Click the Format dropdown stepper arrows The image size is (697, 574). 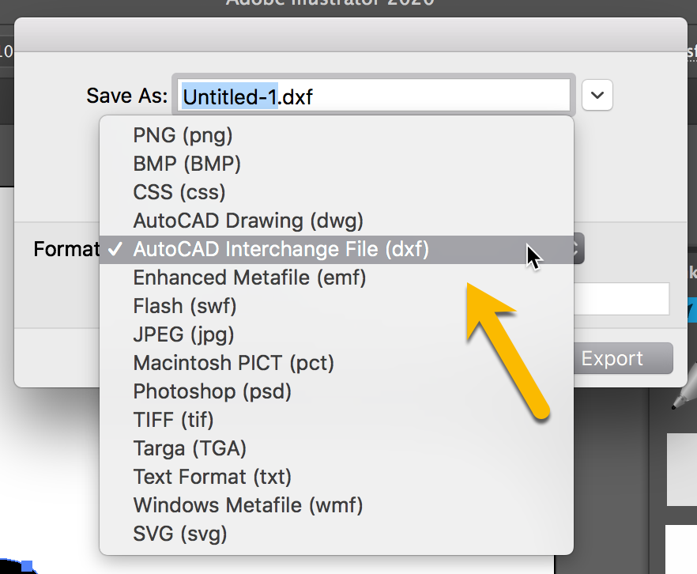577,249
